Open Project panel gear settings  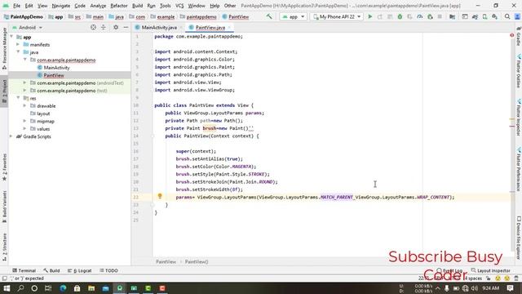tap(116, 27)
